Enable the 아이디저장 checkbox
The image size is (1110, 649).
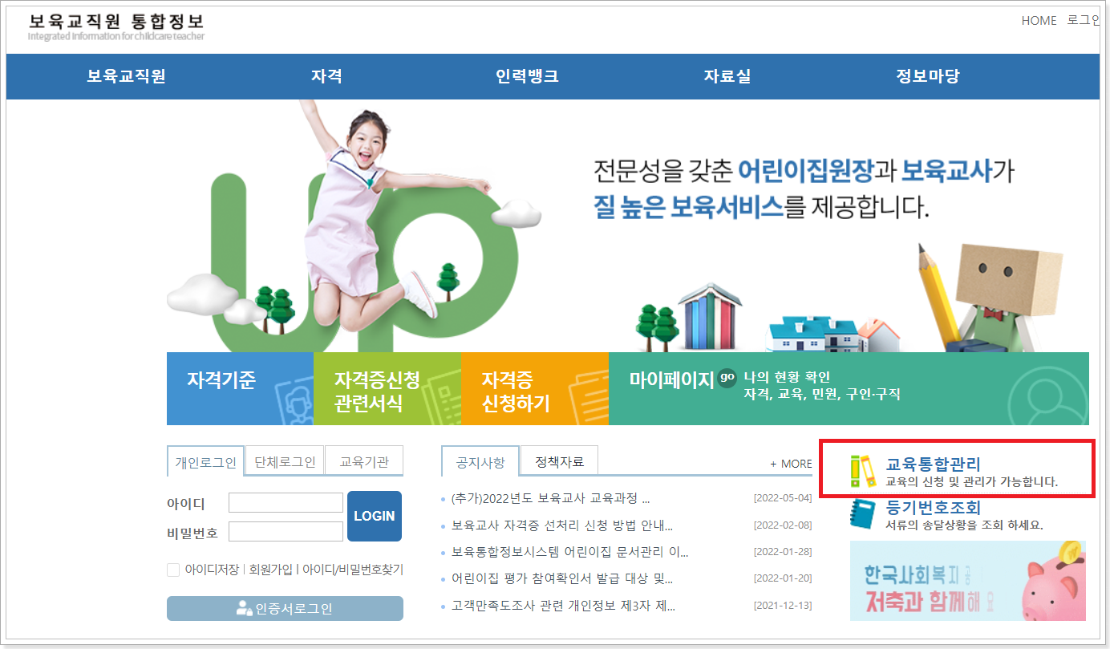tap(172, 570)
